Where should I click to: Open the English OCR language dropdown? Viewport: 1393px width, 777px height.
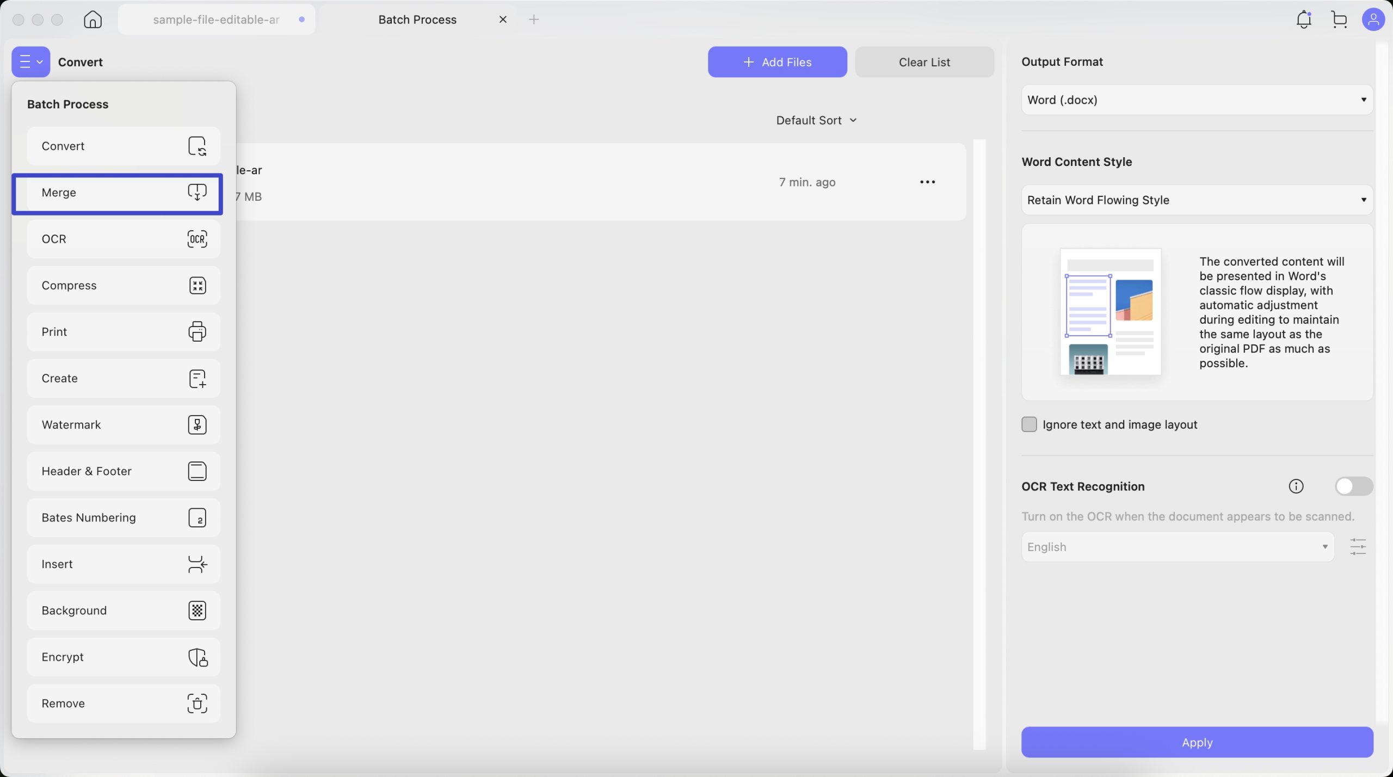[x=1178, y=547]
